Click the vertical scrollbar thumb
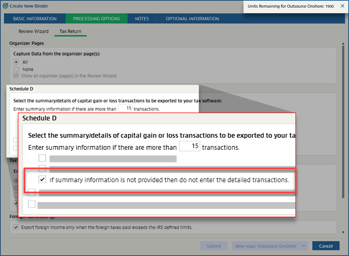Viewport: 349px width, 256px height. click(x=343, y=121)
